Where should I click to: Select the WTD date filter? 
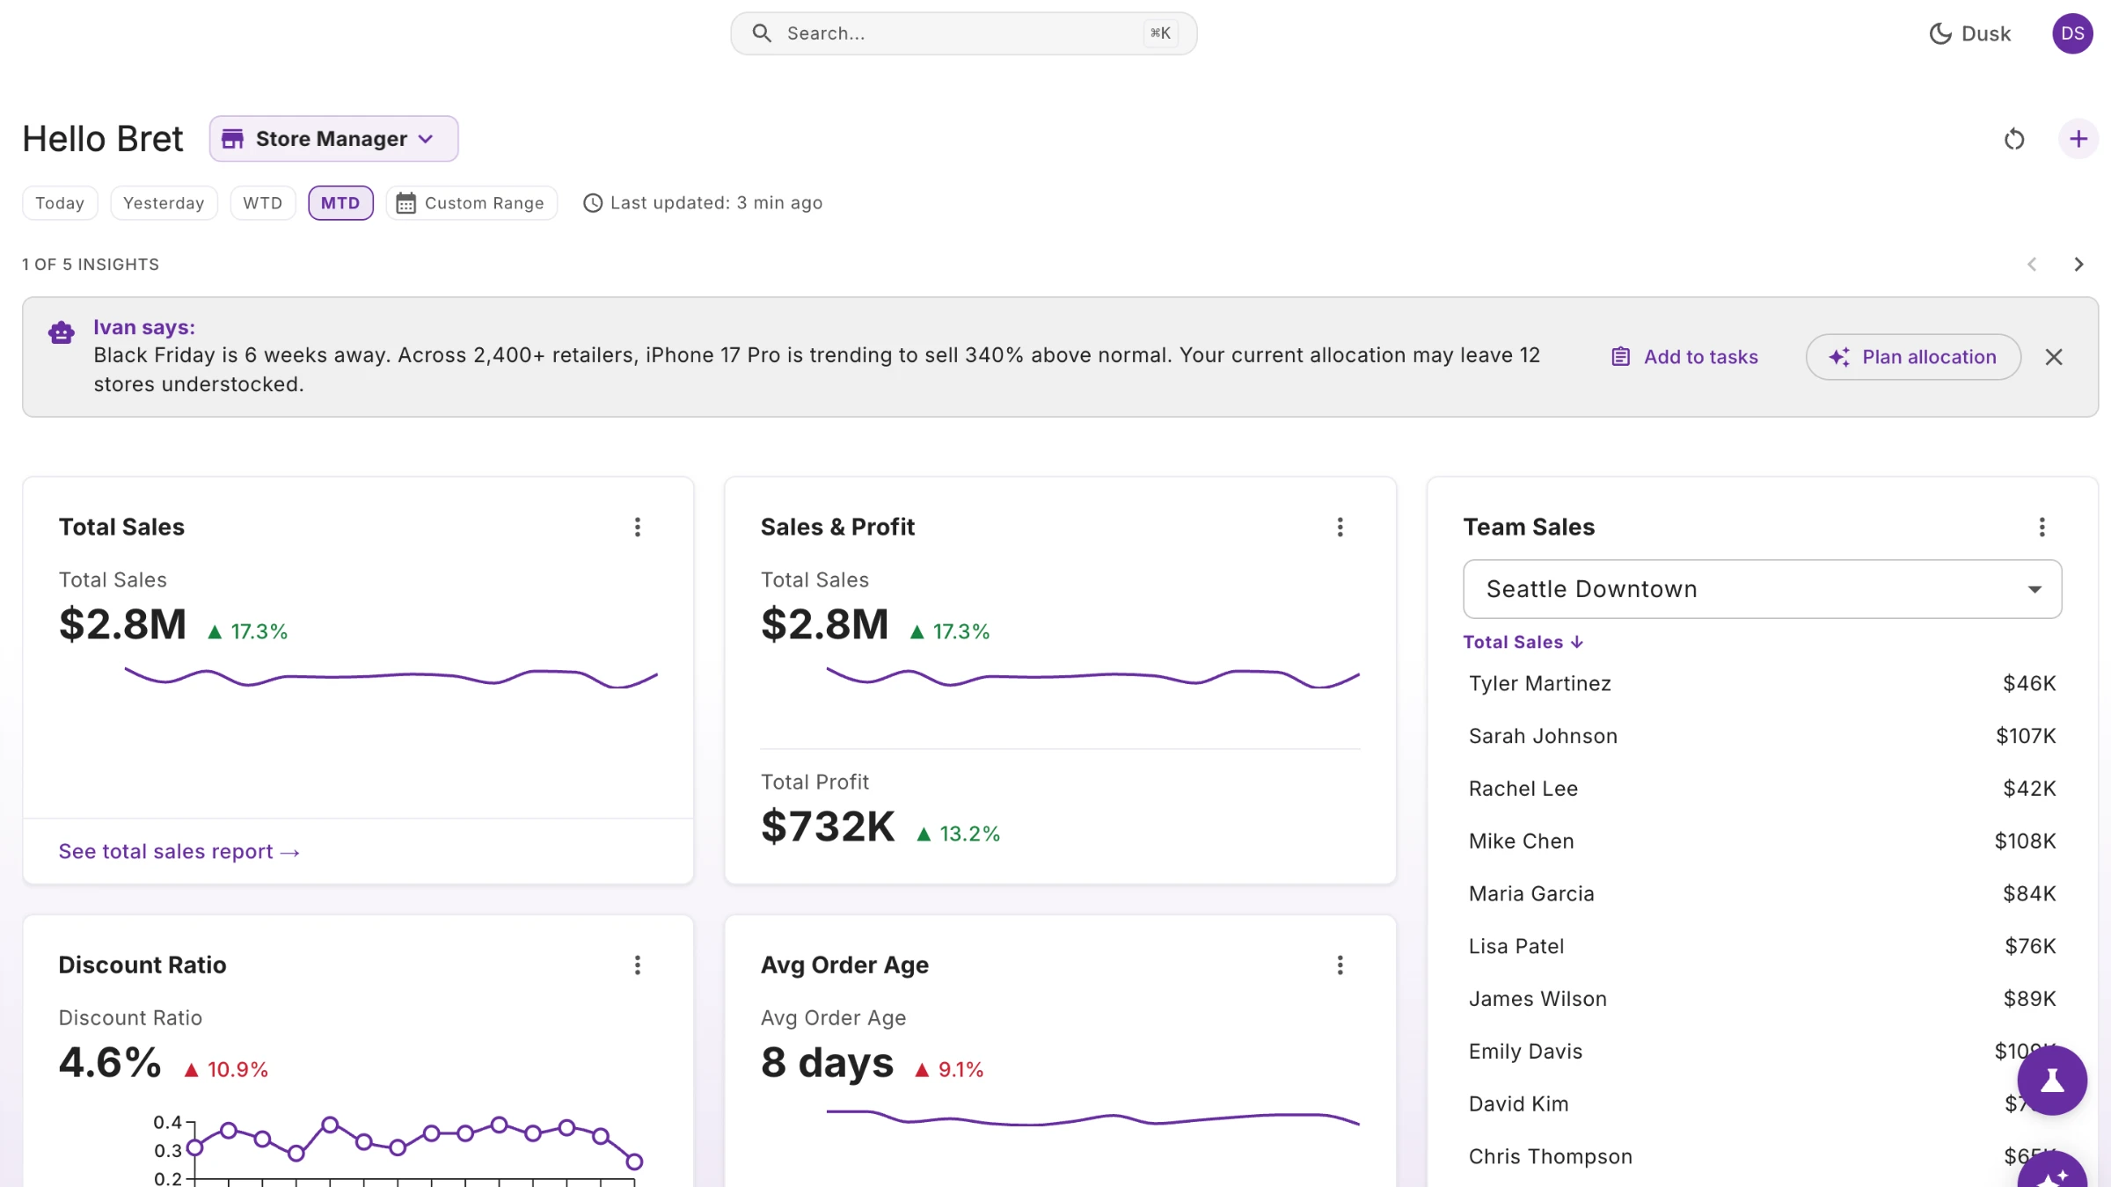[262, 203]
